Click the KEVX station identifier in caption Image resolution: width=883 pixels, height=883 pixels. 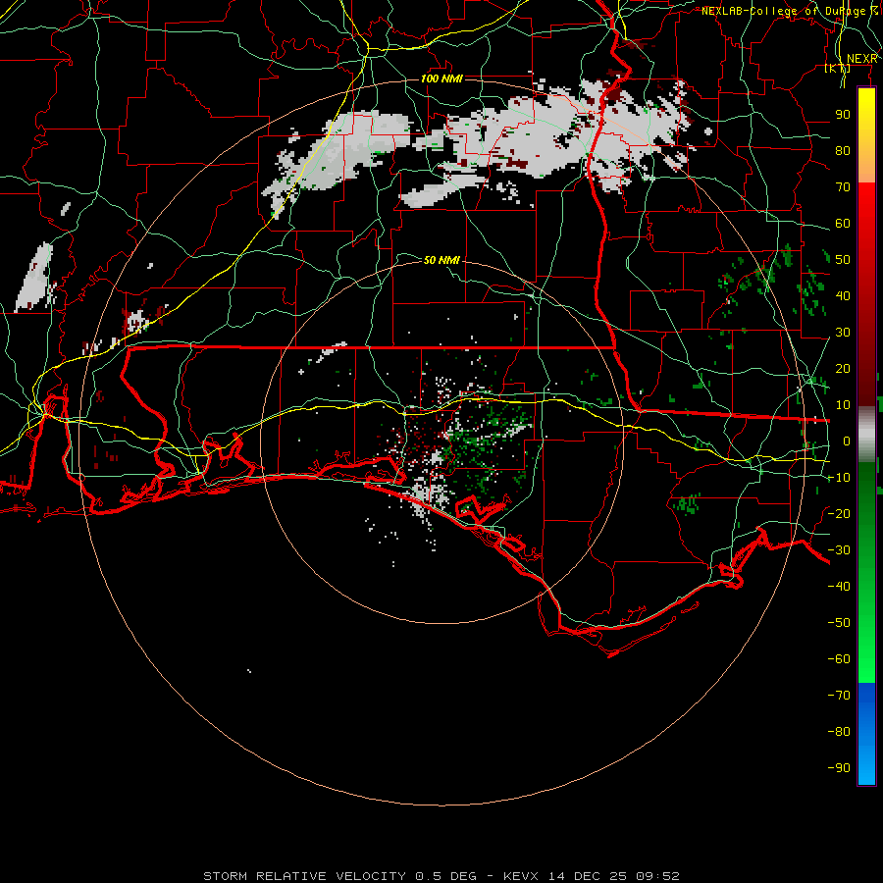520,876
